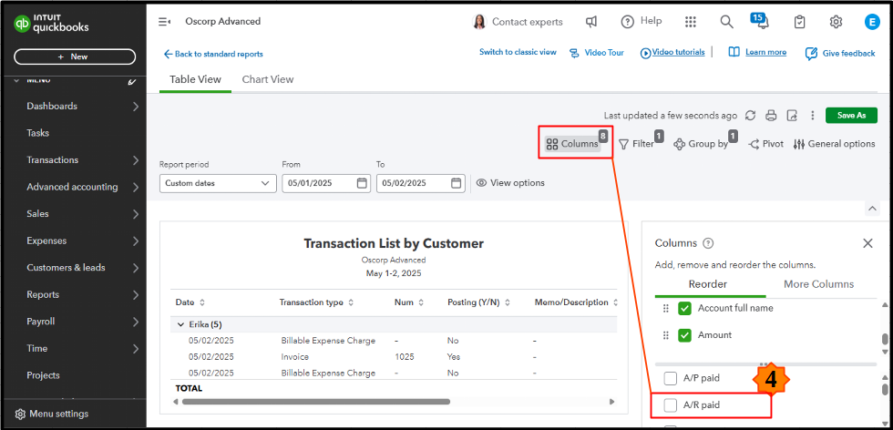Click the export report icon
The width and height of the screenshot is (893, 430).
click(x=792, y=116)
